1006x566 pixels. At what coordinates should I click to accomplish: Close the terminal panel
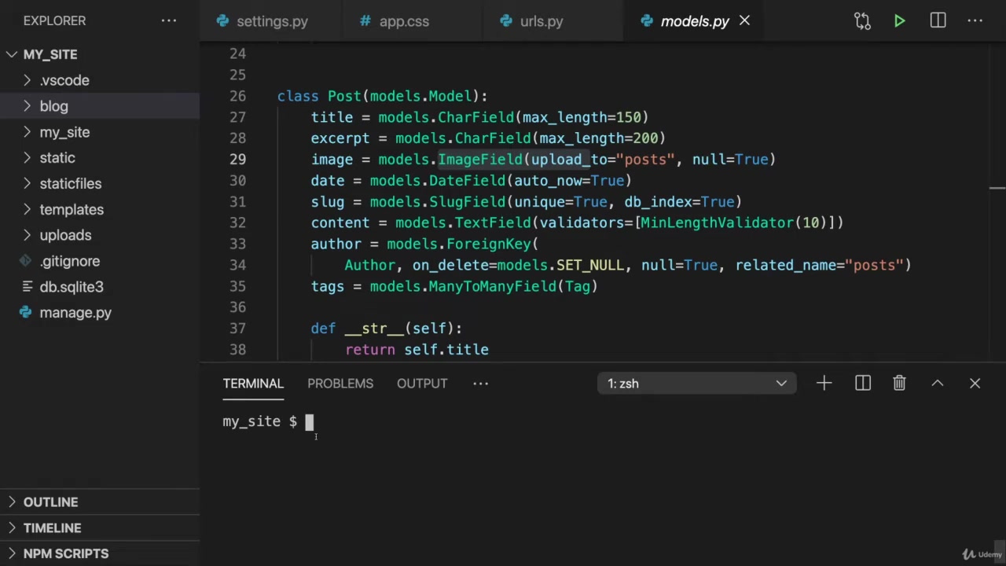(x=975, y=384)
